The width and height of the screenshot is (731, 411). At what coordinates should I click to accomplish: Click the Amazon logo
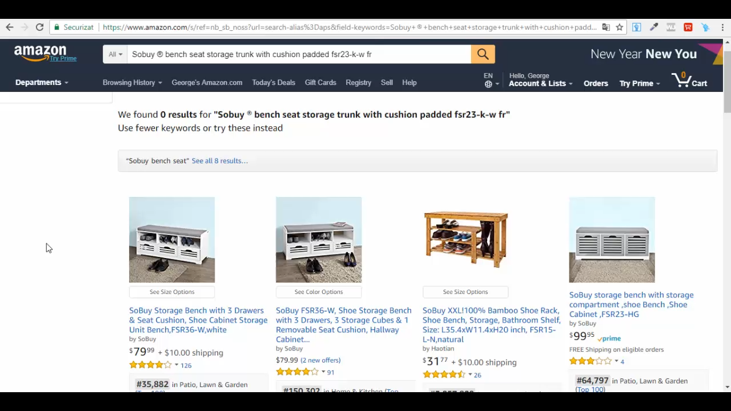coord(45,54)
